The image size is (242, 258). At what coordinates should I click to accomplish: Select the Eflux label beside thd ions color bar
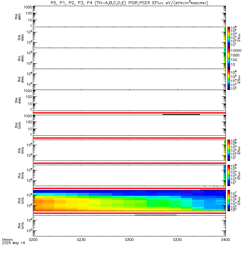coord(239,200)
